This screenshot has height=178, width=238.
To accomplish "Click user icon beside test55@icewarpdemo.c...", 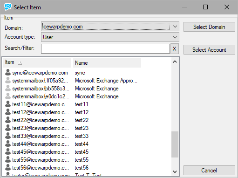I will tap(8, 159).
